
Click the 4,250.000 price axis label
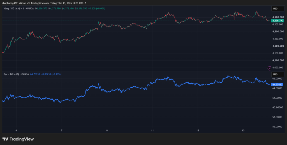coord(278,39)
